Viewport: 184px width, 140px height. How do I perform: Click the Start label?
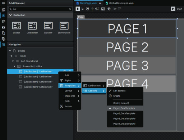[179, 9]
